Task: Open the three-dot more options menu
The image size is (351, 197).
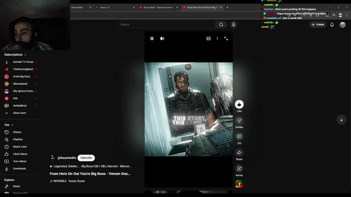Action: click(x=217, y=39)
